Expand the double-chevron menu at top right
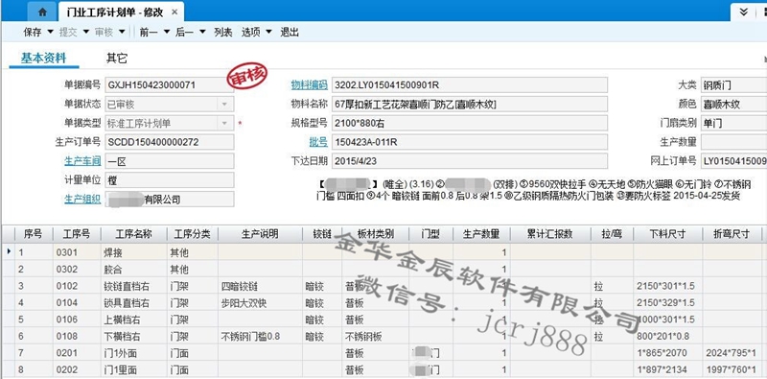This screenshot has height=379, width=767. (744, 12)
